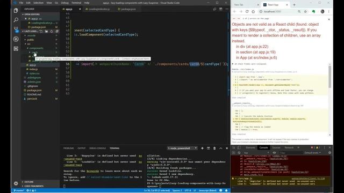The image size is (344, 193).
Task: Go to browser home page
Action: 253,11
